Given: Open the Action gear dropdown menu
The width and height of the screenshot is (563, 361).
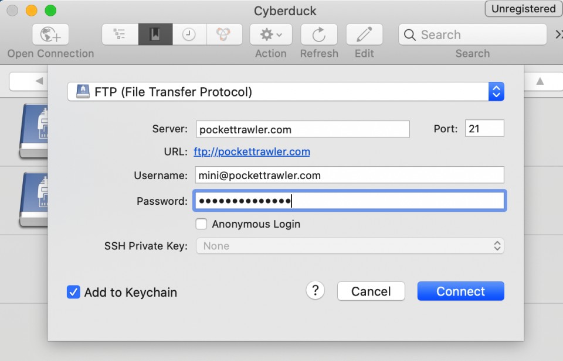Looking at the screenshot, I should coord(271,35).
